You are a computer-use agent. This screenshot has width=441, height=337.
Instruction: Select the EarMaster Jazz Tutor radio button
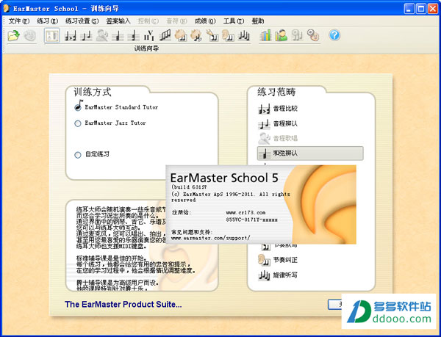78,123
